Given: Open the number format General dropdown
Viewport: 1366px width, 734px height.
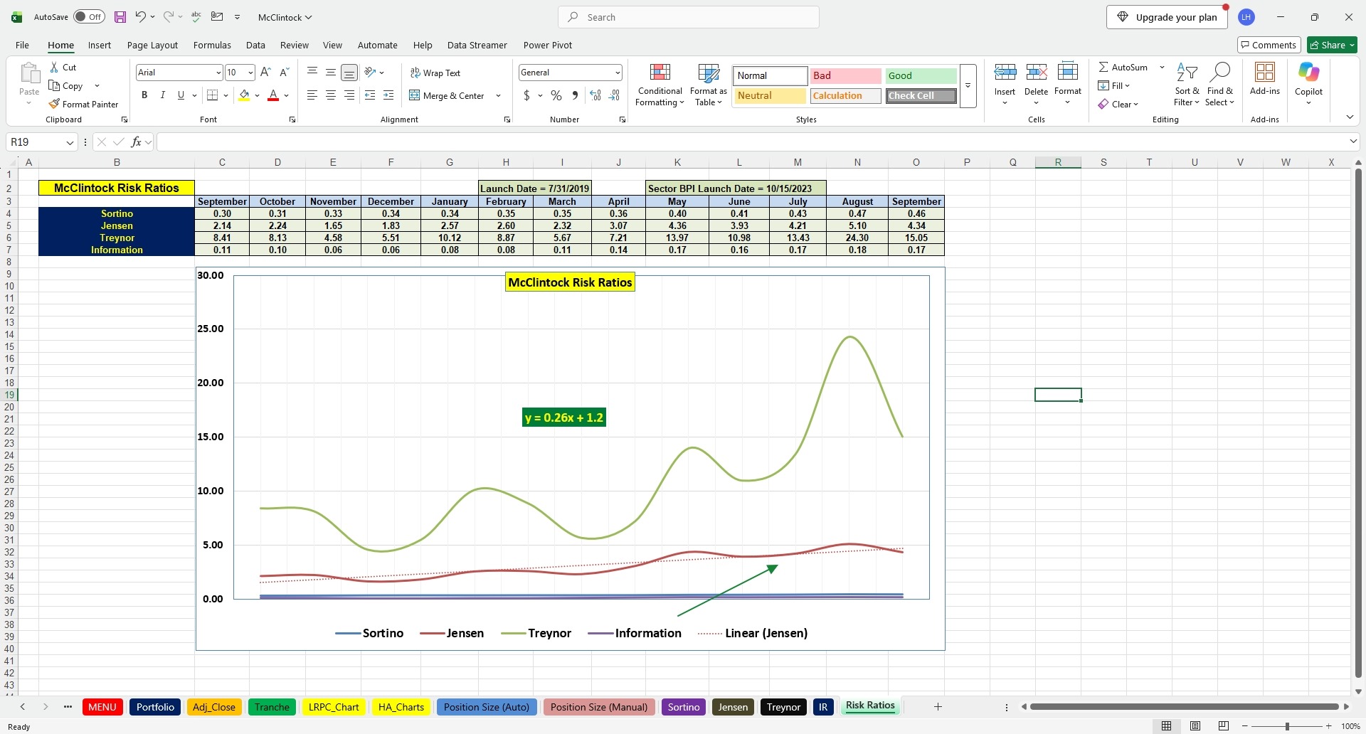Looking at the screenshot, I should (x=618, y=73).
